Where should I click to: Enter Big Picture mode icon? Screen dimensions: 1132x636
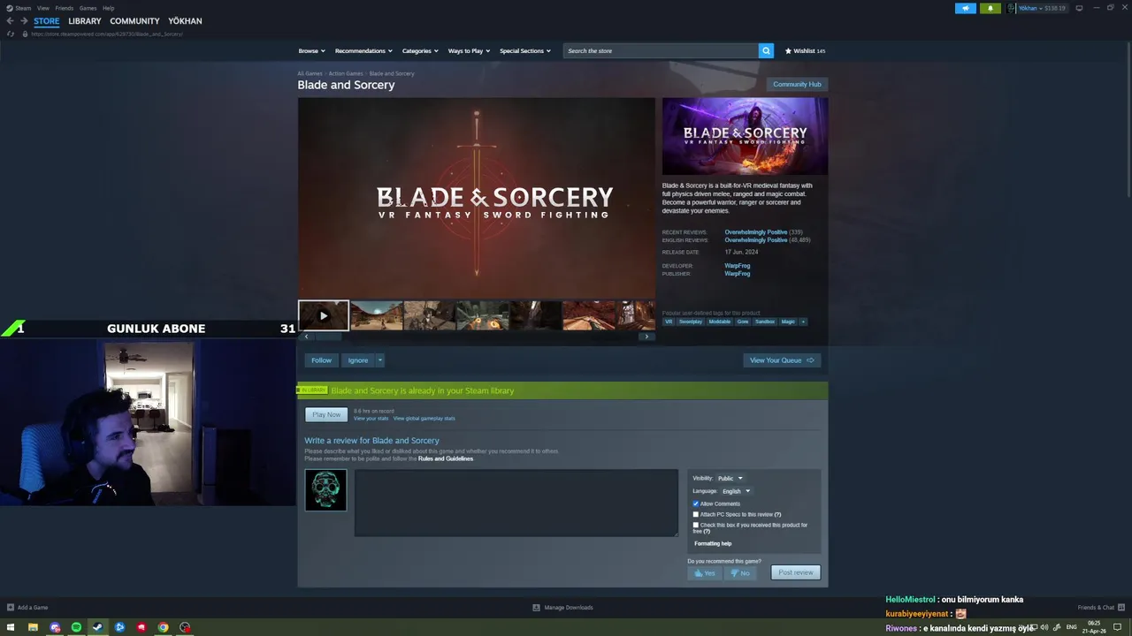pos(1079,8)
